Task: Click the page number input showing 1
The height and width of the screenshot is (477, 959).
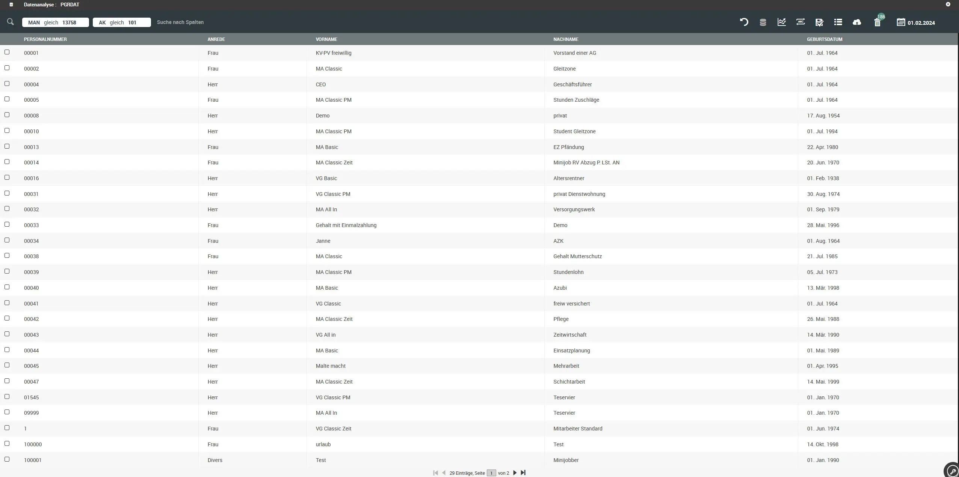Action: coord(491,473)
